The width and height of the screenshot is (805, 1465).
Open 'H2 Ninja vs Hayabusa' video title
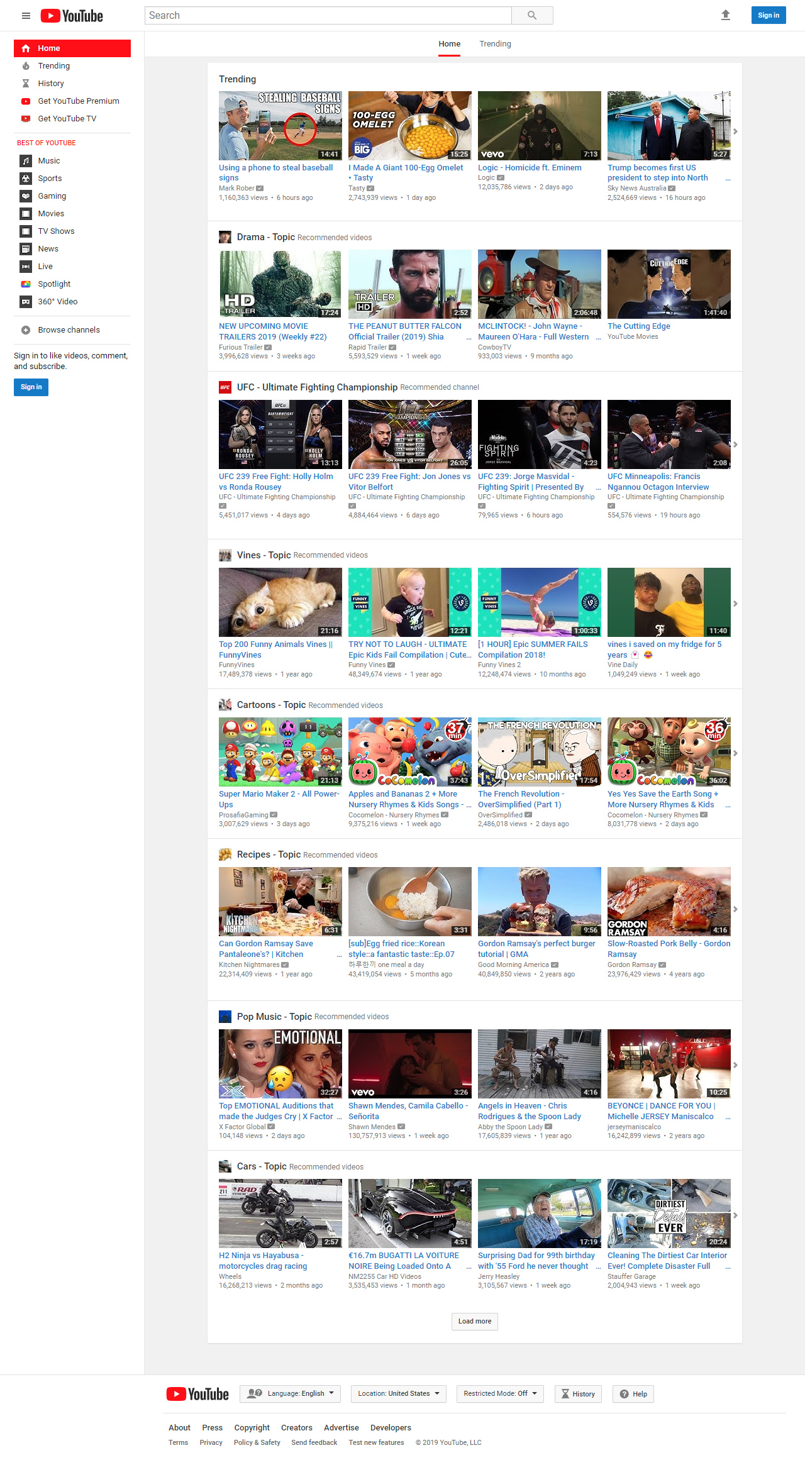pos(263,1261)
